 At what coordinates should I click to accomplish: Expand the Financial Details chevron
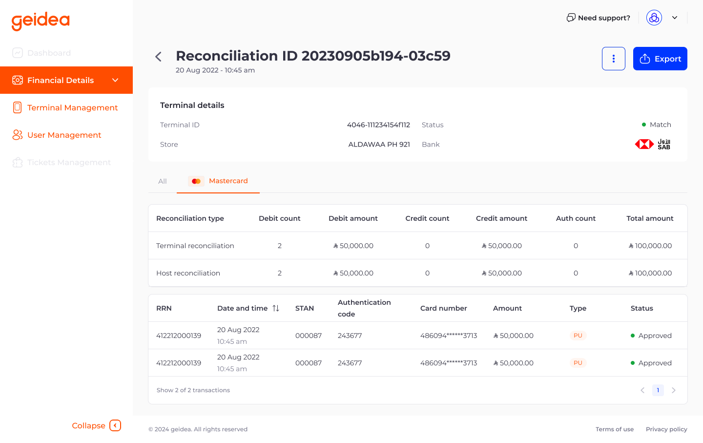[115, 80]
